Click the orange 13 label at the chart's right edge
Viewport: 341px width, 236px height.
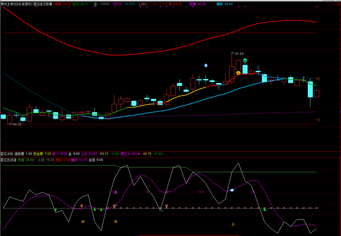(x=318, y=120)
